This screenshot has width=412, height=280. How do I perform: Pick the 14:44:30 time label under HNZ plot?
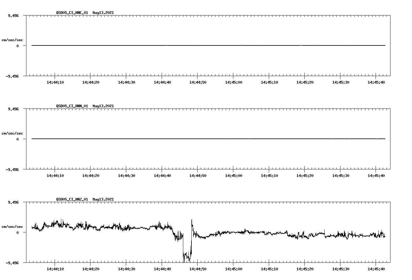(127, 269)
